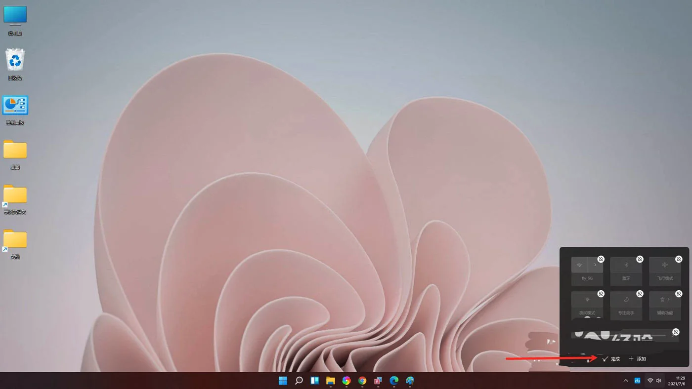Open the Windows Start menu

[x=283, y=381]
